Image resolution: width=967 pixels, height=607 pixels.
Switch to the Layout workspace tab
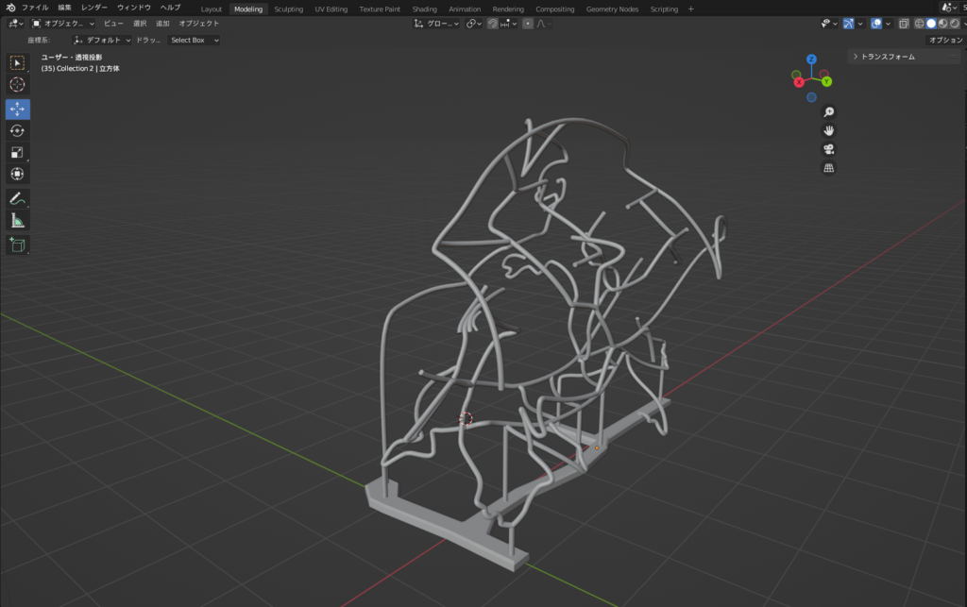[211, 9]
